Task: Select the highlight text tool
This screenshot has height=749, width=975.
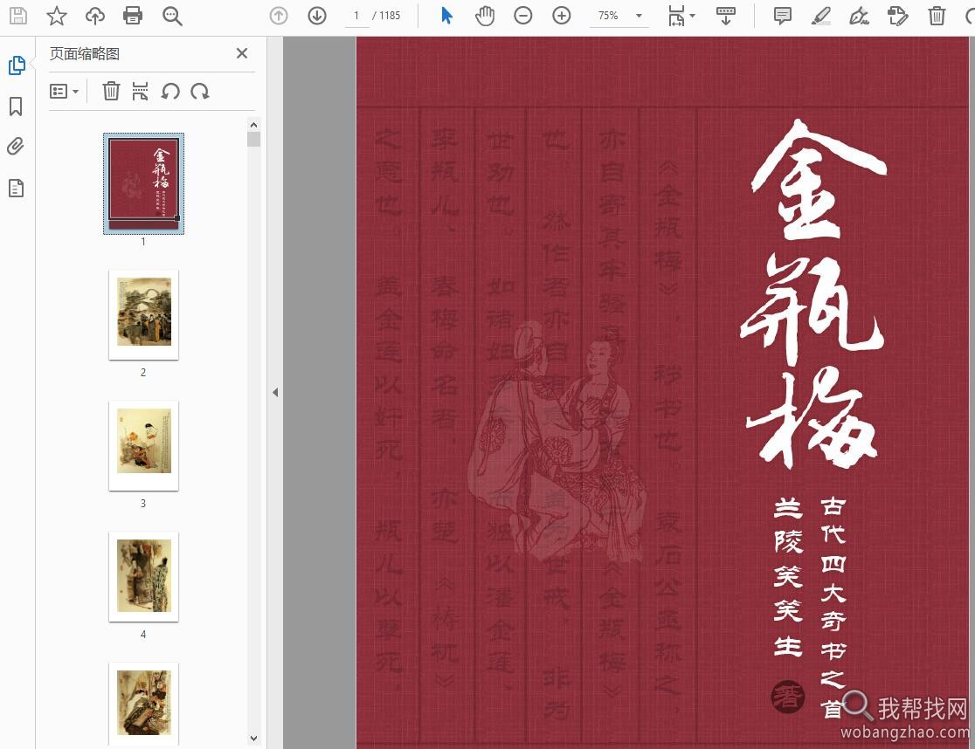Action: point(820,16)
